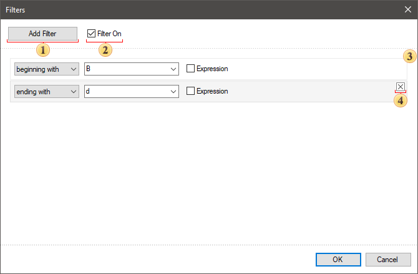Image resolution: width=418 pixels, height=274 pixels.
Task: Click the Add Filter button
Action: point(43,33)
